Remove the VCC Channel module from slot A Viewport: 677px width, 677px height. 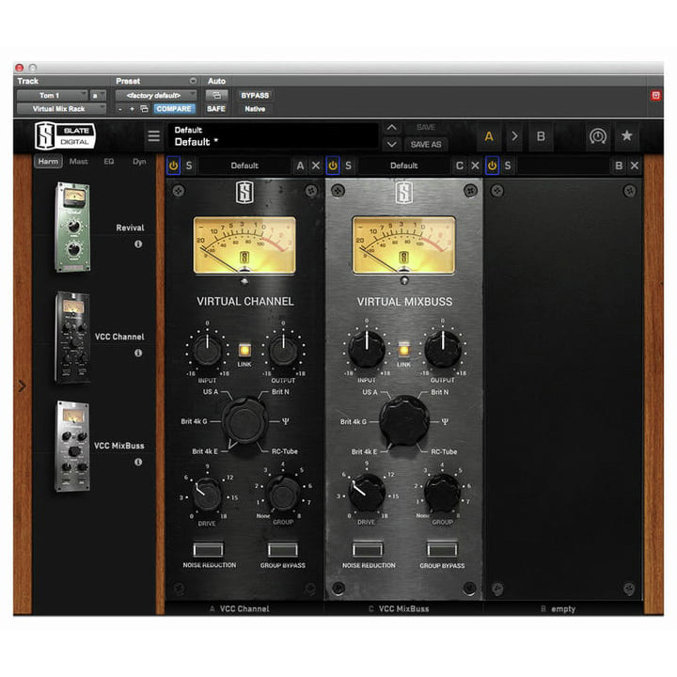pos(316,165)
